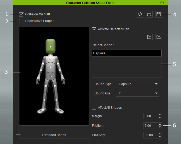181x144 pixels.
Task: Select the highlighted green head bone
Action: pos(50,46)
